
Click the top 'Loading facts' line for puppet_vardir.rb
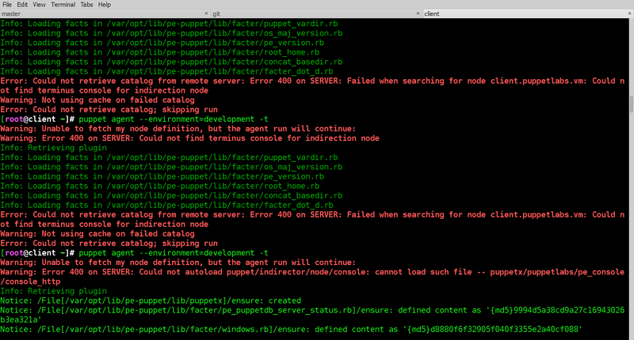pyautogui.click(x=169, y=24)
